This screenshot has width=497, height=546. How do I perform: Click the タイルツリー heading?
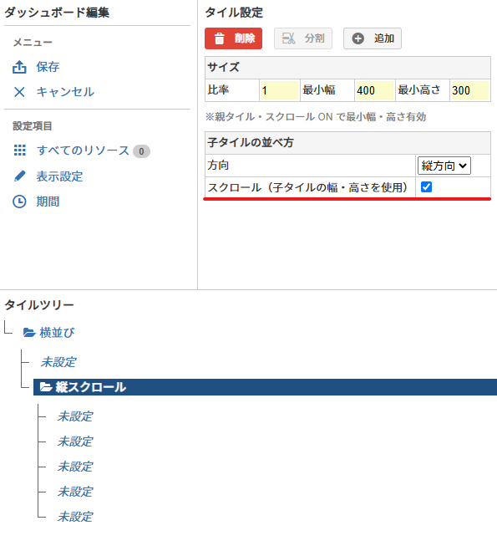coord(39,305)
